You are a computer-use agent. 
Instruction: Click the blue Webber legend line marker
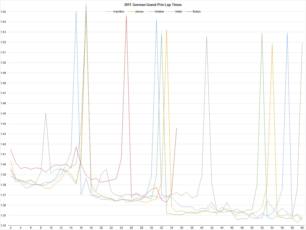pos(150,11)
